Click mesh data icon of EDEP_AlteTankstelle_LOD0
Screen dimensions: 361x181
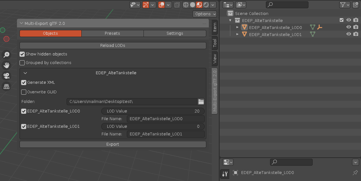pyautogui.click(x=312, y=27)
